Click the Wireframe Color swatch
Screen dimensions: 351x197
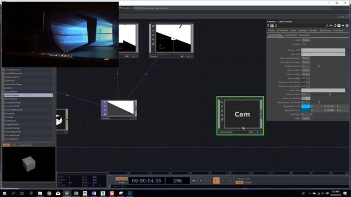[x=306, y=106]
